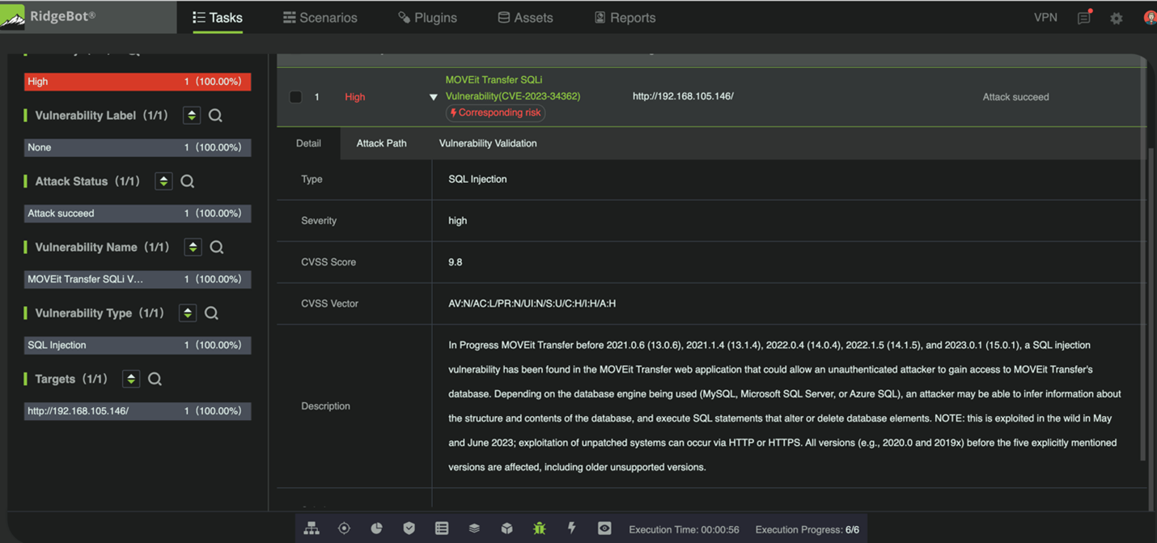Image resolution: width=1157 pixels, height=543 pixels.
Task: Open the Scenarios menu
Action: tap(320, 17)
